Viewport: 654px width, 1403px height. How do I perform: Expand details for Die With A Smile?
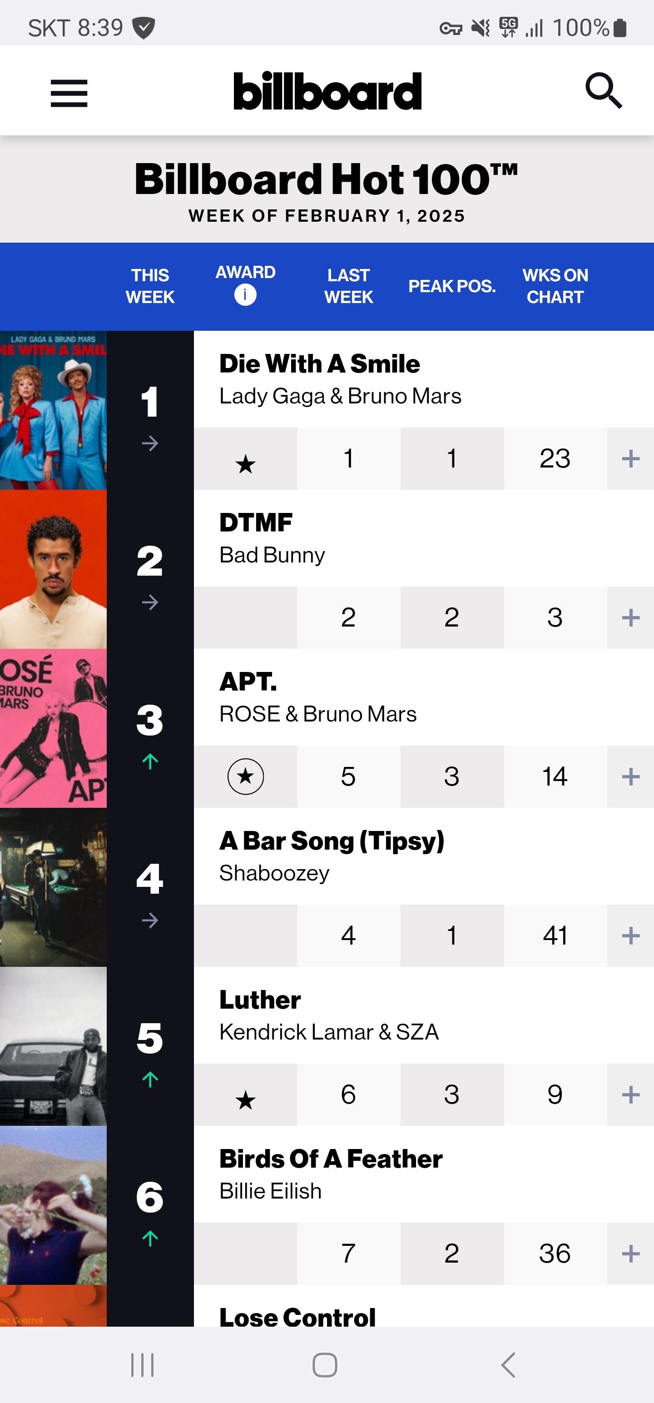pos(630,458)
